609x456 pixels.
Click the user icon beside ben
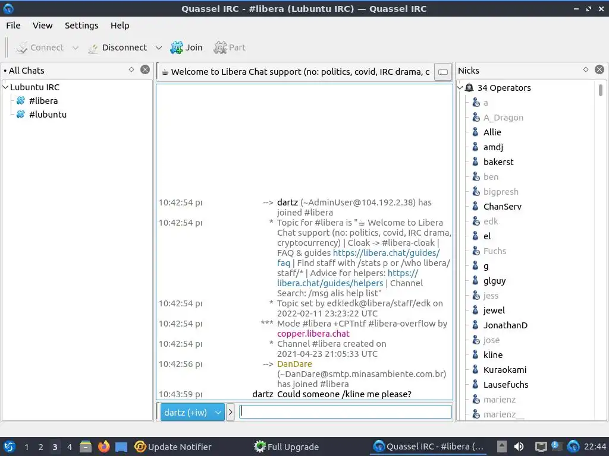pyautogui.click(x=476, y=177)
